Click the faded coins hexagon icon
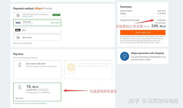Screen dimensions: 183x108 point(71,67)
